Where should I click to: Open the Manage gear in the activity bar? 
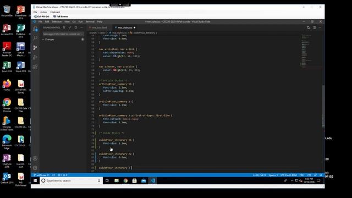pos(35,168)
